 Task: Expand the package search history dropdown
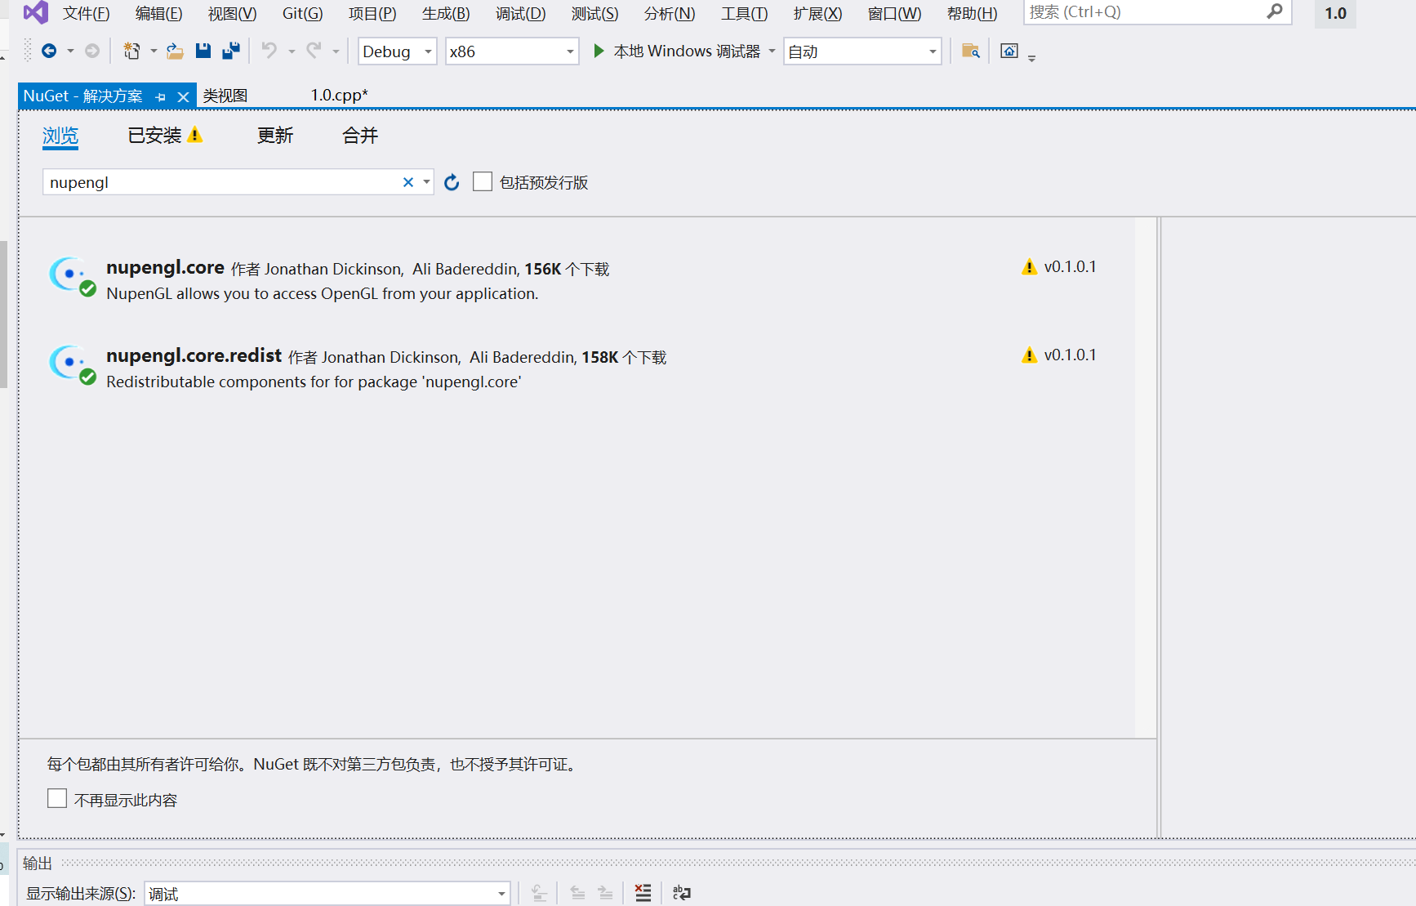pyautogui.click(x=426, y=182)
